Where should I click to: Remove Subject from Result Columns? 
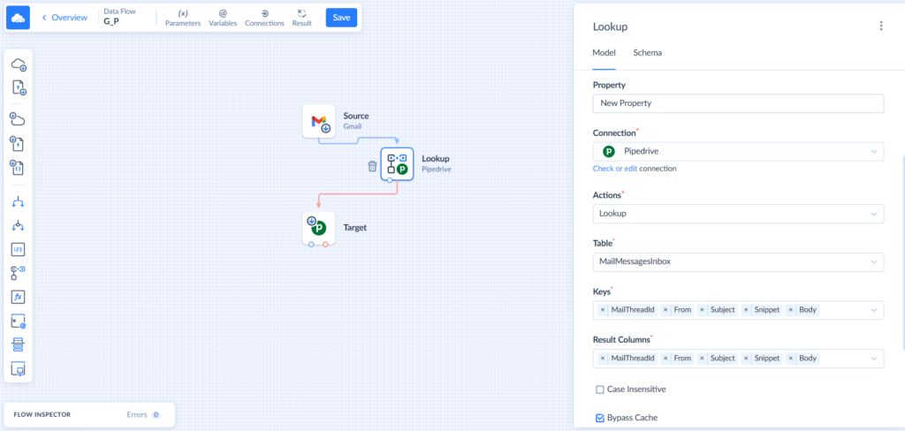pos(703,359)
